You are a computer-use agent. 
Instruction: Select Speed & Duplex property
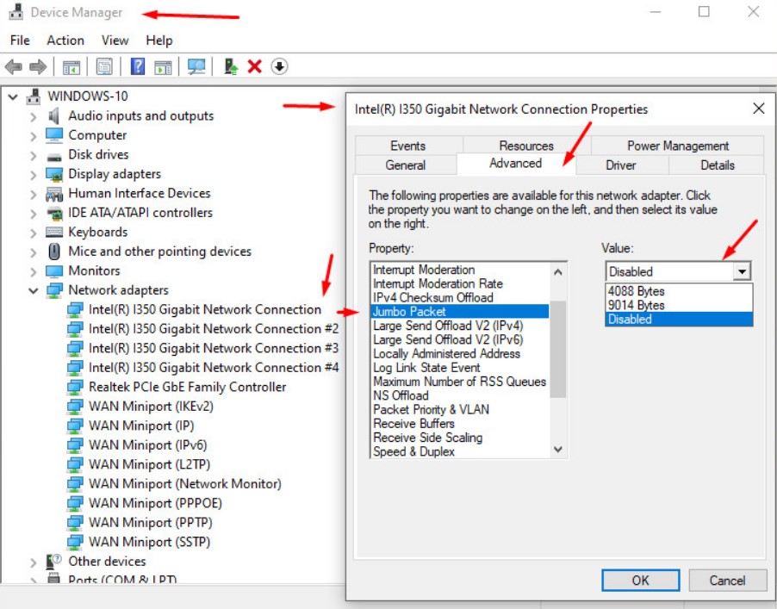pyautogui.click(x=459, y=451)
